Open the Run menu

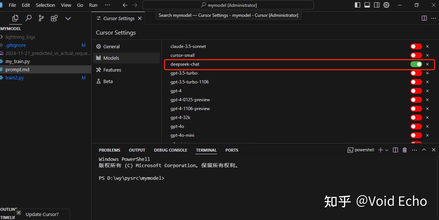[93, 5]
